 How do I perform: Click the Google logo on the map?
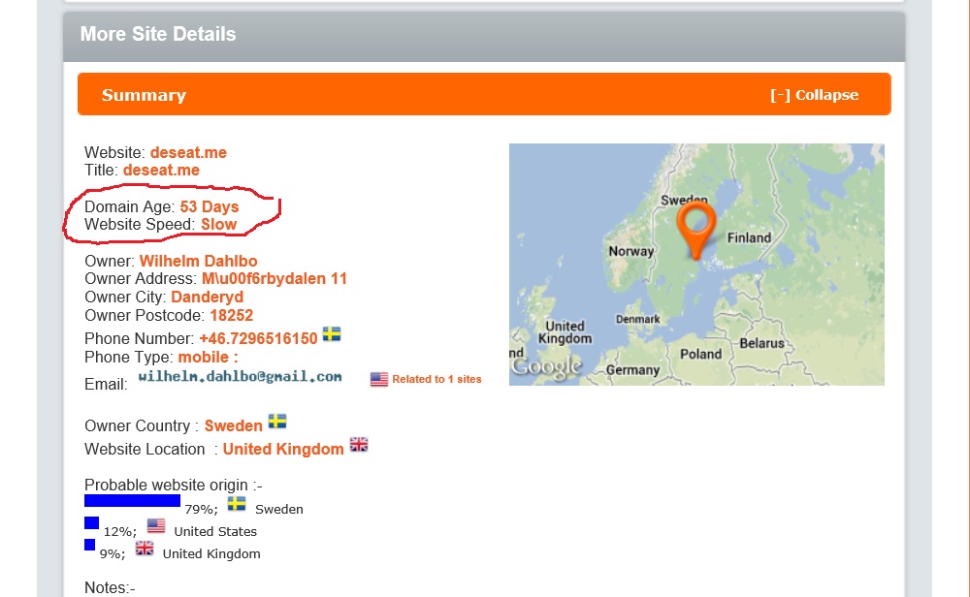pyautogui.click(x=546, y=366)
